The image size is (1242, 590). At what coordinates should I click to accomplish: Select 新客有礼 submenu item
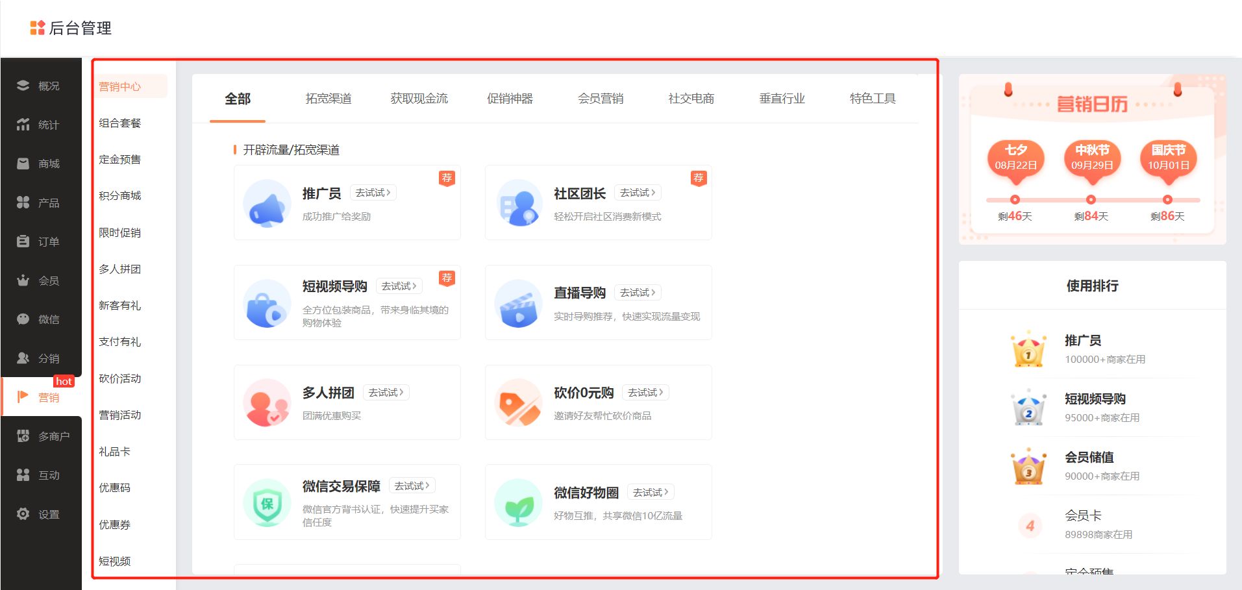point(120,305)
